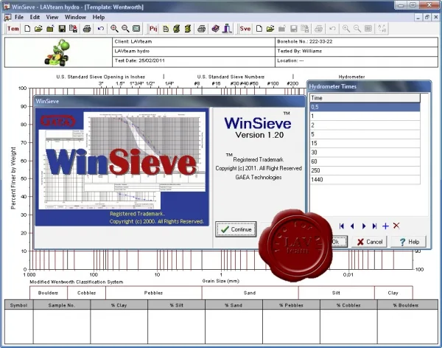Open the purple book icon

click(216, 29)
